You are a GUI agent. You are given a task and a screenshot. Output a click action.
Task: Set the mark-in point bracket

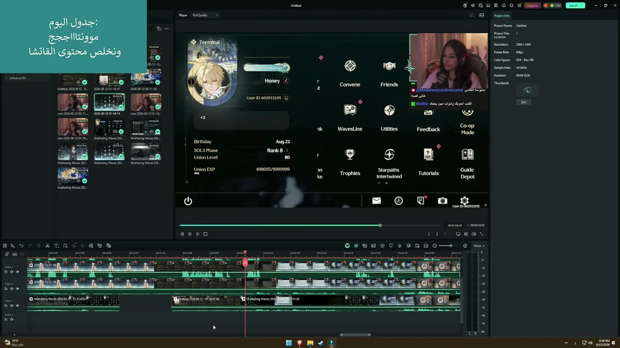(429, 234)
